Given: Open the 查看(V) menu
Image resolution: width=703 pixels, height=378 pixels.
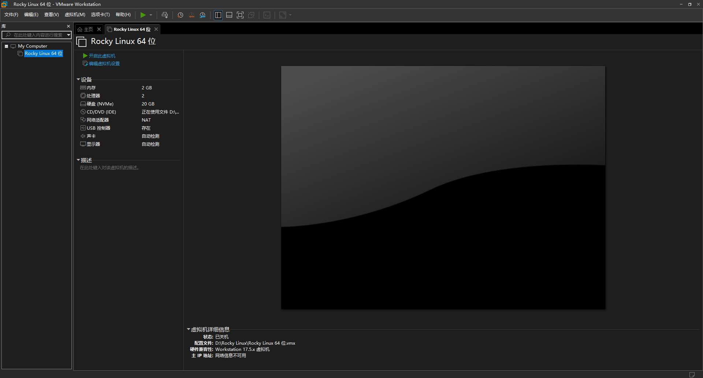Looking at the screenshot, I should [51, 15].
